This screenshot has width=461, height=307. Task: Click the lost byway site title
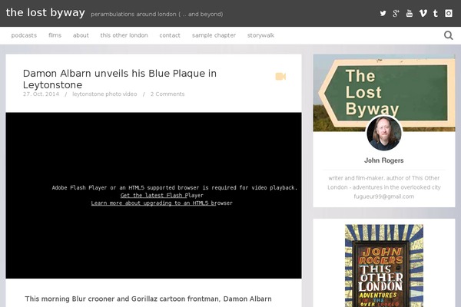pos(45,12)
